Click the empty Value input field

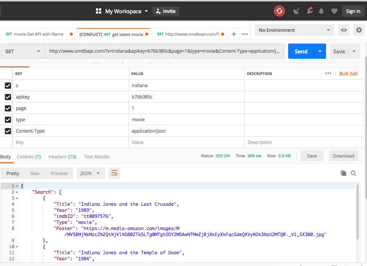(x=187, y=142)
